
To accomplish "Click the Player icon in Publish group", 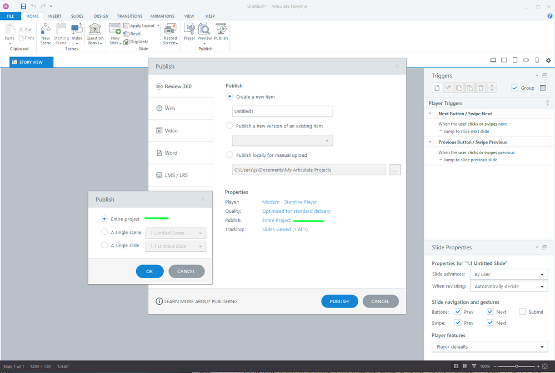I will click(x=189, y=31).
